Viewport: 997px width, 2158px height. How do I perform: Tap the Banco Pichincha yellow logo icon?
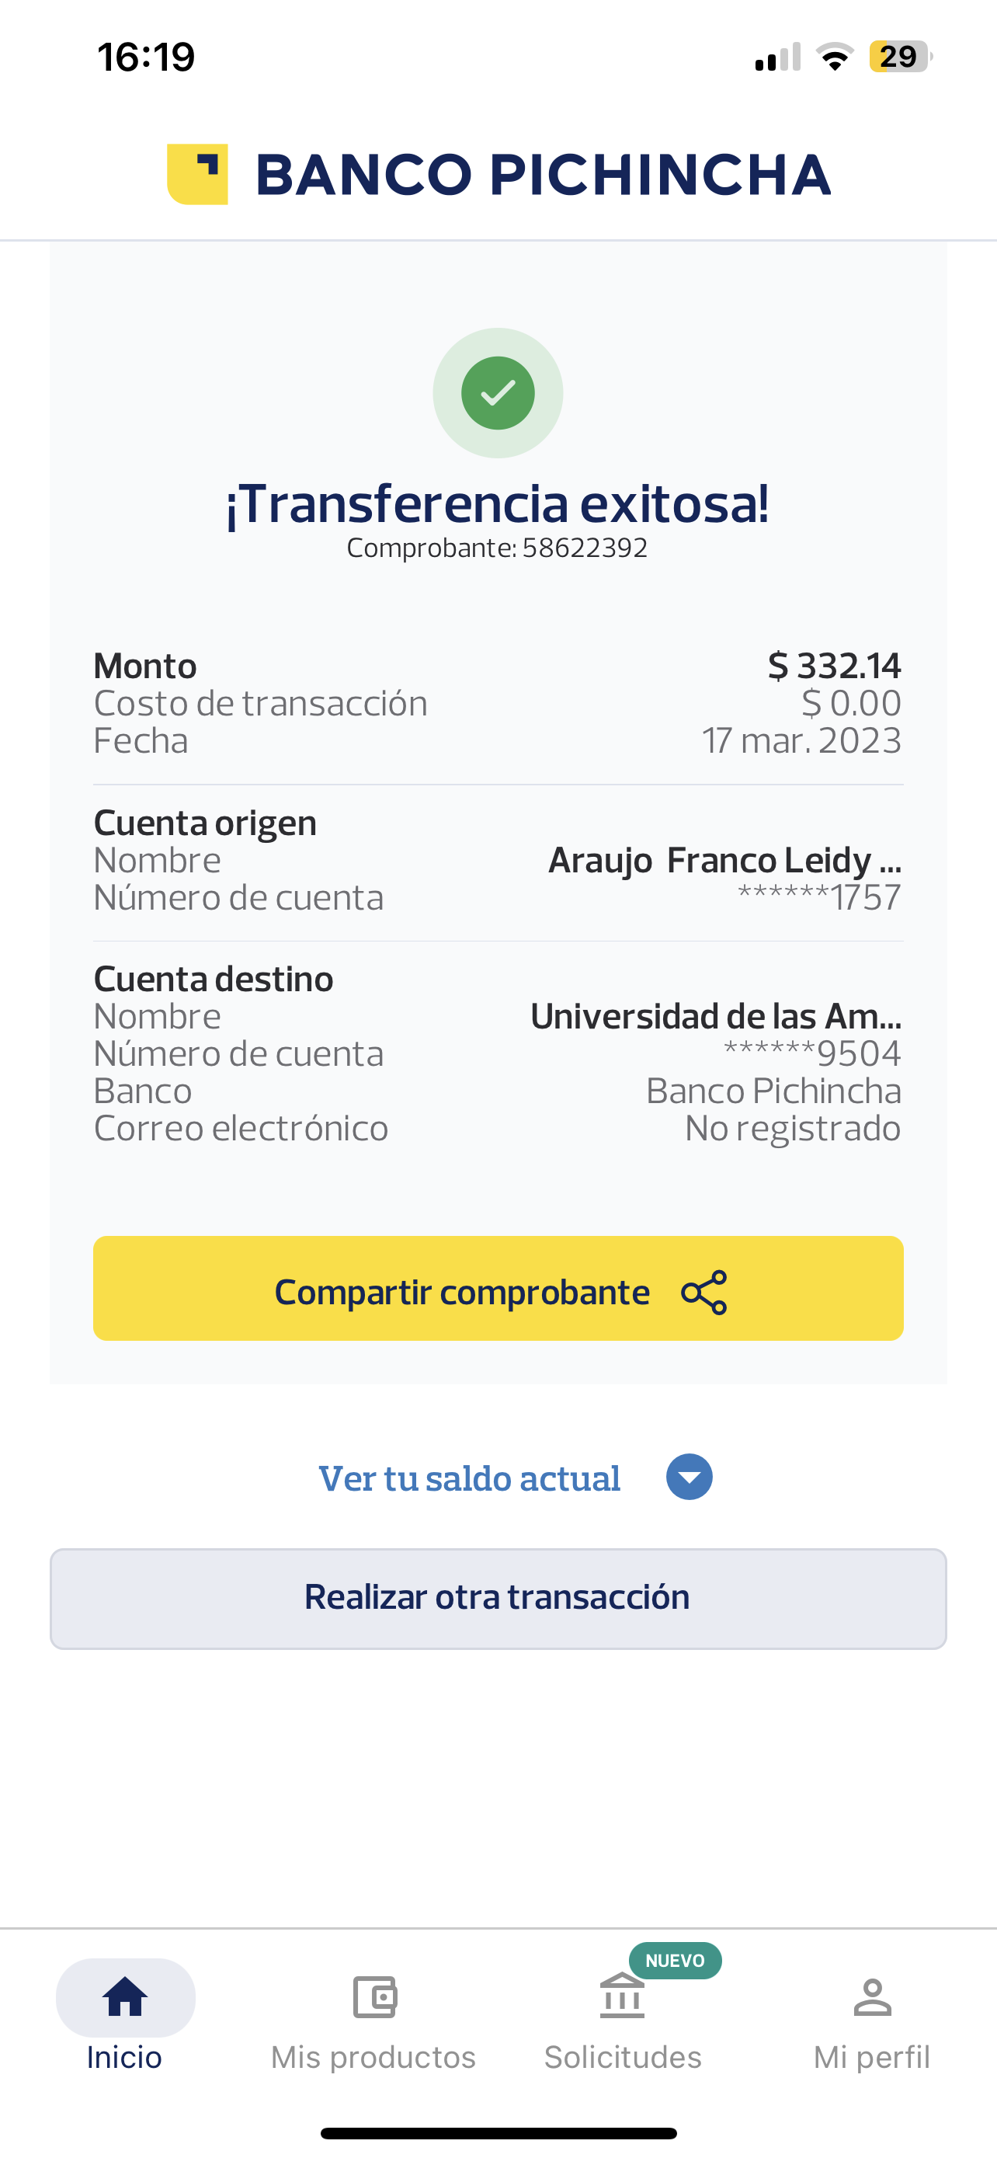pos(197,174)
